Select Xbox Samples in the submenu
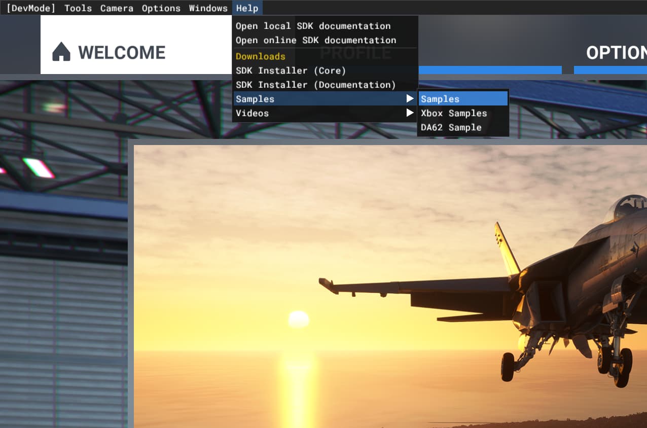 coord(463,113)
